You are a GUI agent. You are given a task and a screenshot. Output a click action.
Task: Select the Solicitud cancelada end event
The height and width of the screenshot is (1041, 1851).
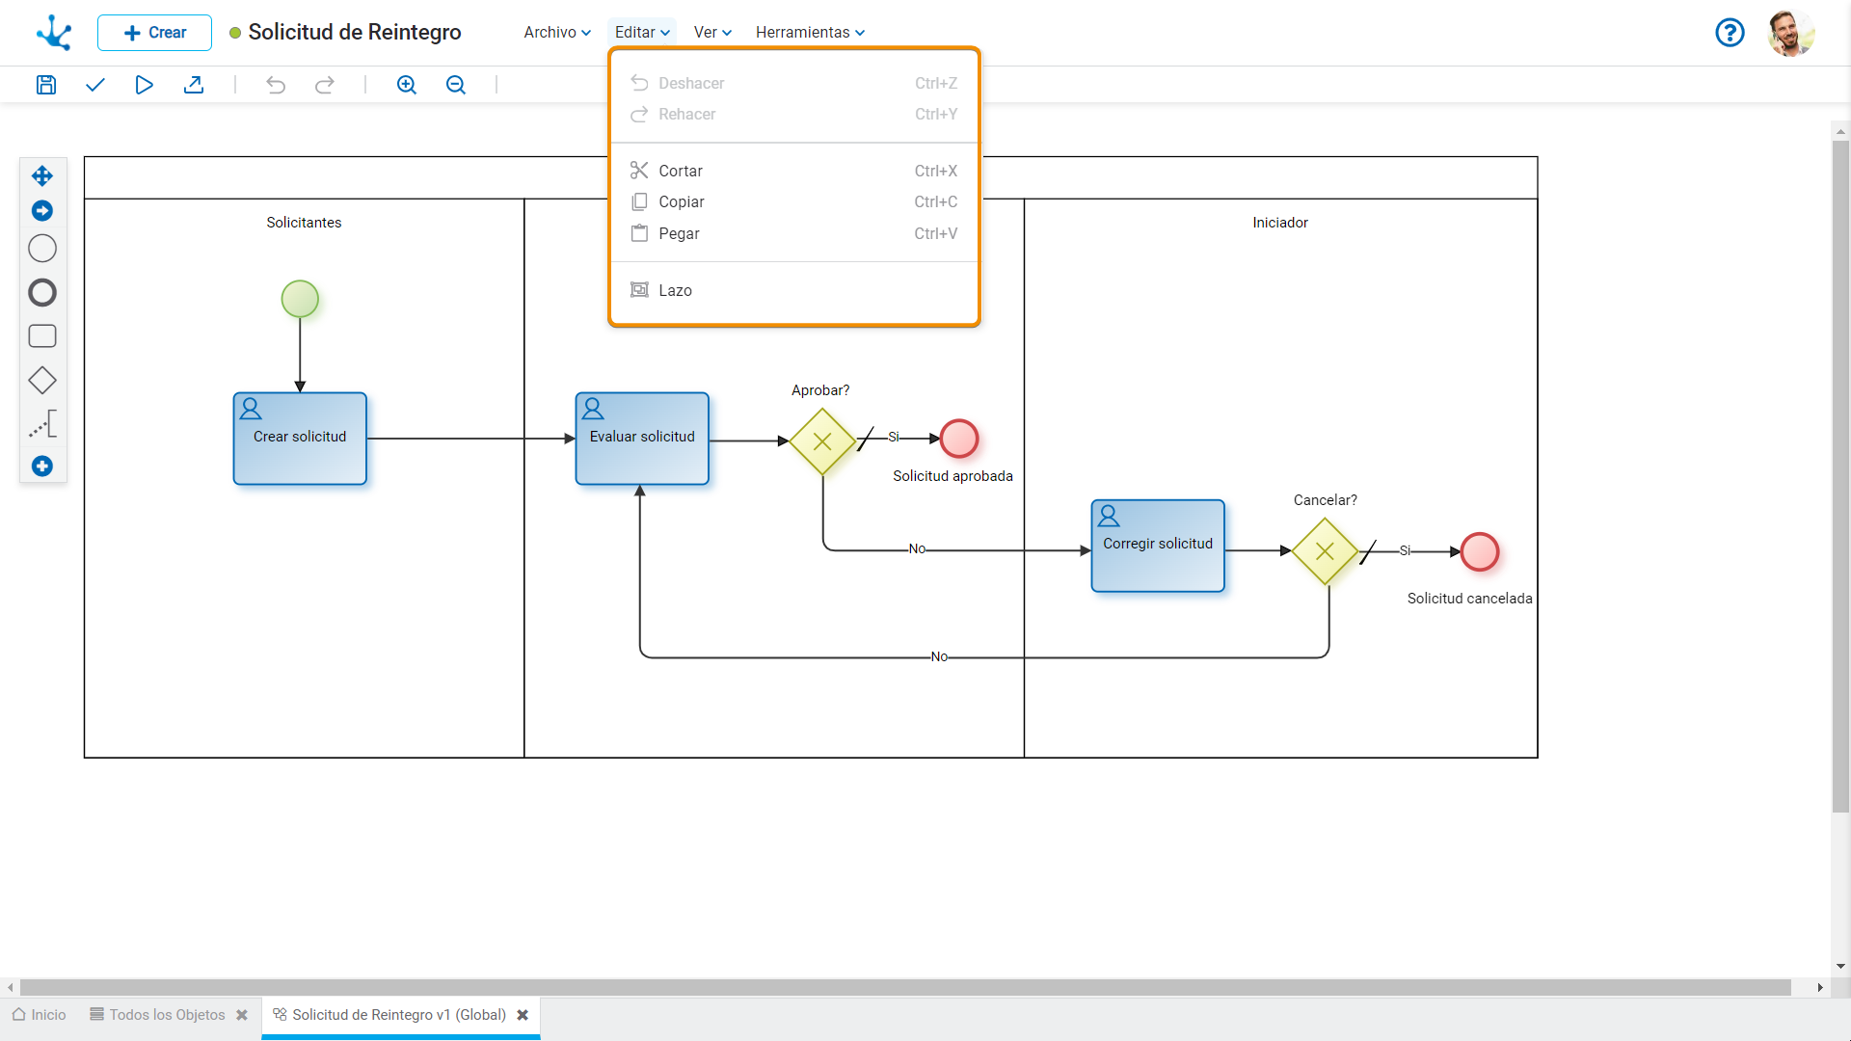point(1480,551)
